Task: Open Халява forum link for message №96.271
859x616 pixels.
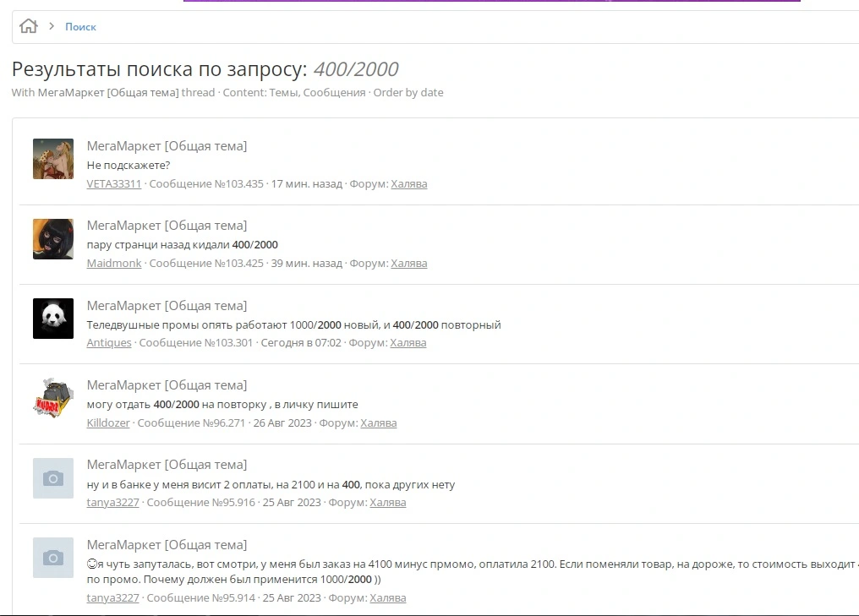Action: point(379,423)
